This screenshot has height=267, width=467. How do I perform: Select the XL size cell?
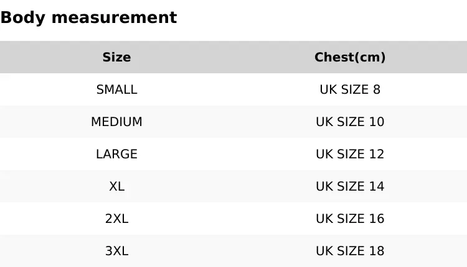click(116, 186)
